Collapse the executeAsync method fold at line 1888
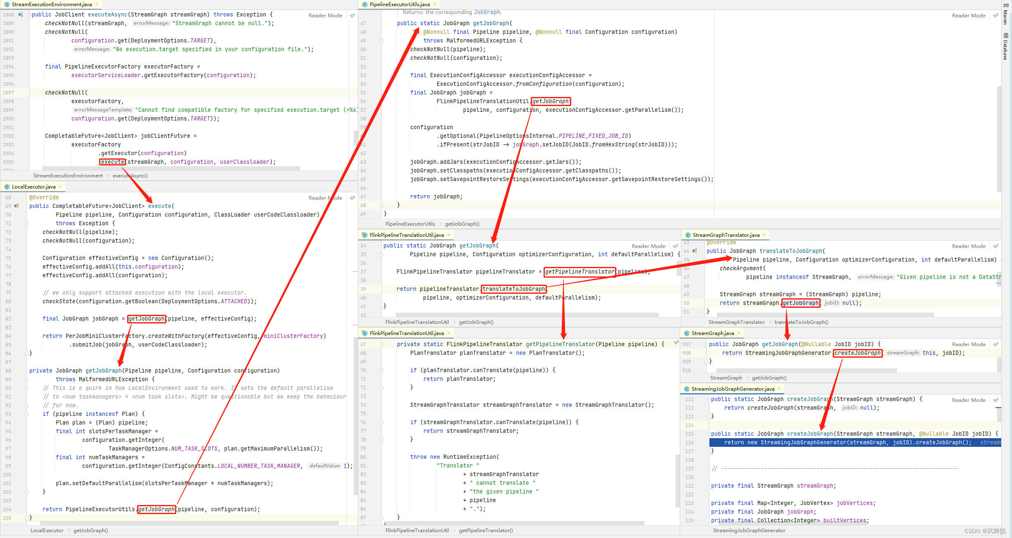 coord(29,14)
